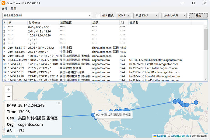Click the easternmost map hop marker
Viewport: 210px width, 140px height.
tap(196, 102)
